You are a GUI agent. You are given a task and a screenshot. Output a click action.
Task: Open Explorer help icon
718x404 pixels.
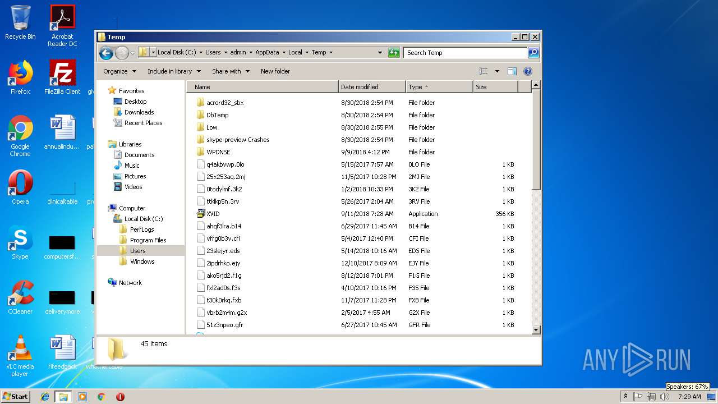527,71
